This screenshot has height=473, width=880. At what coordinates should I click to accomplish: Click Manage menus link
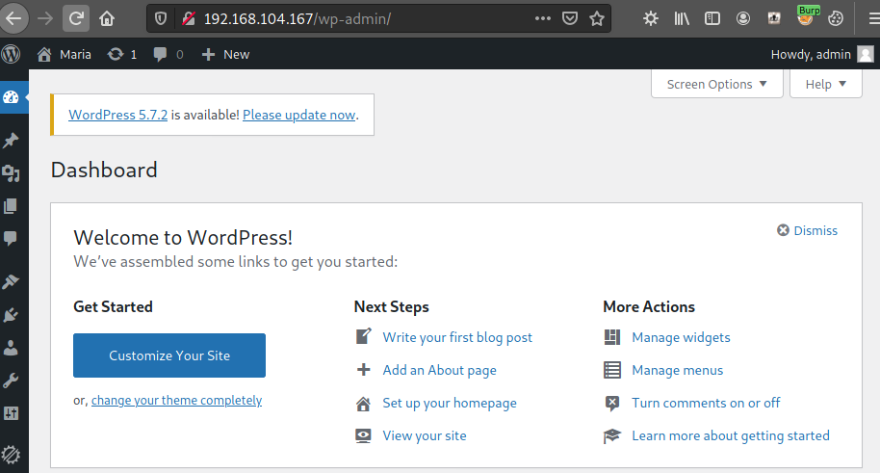click(678, 370)
